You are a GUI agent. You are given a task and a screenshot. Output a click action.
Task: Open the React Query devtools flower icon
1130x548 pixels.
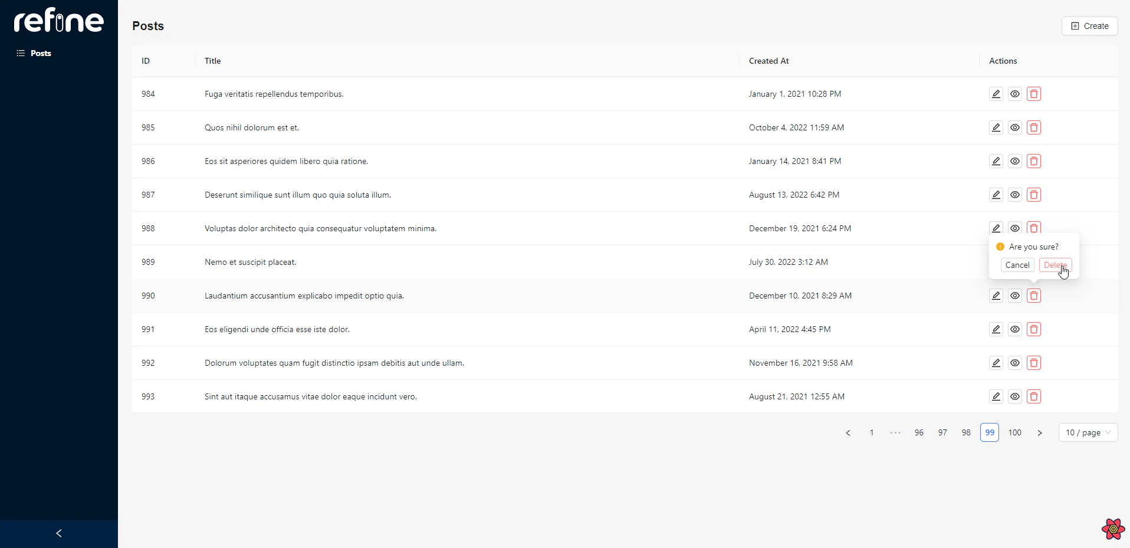tap(1113, 529)
